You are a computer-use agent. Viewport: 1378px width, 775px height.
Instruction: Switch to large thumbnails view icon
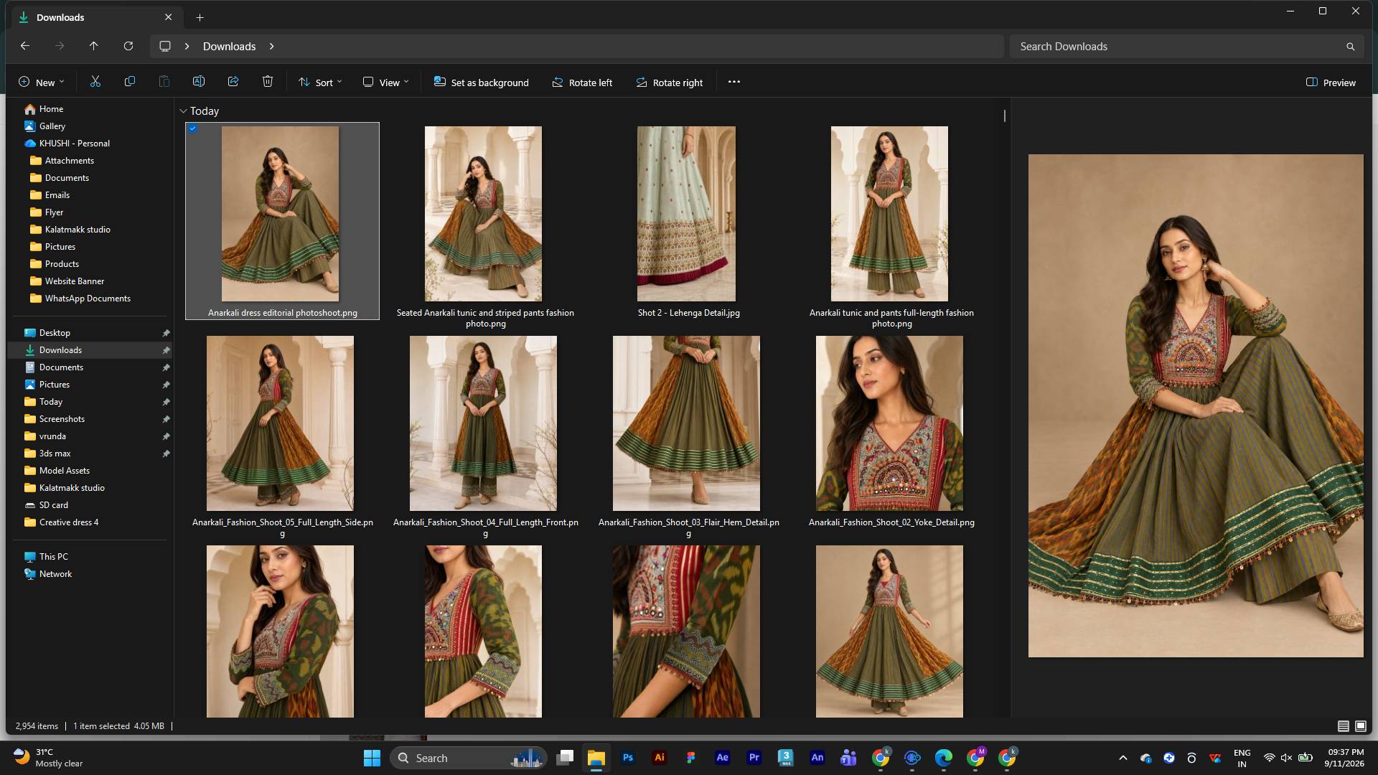click(1360, 726)
